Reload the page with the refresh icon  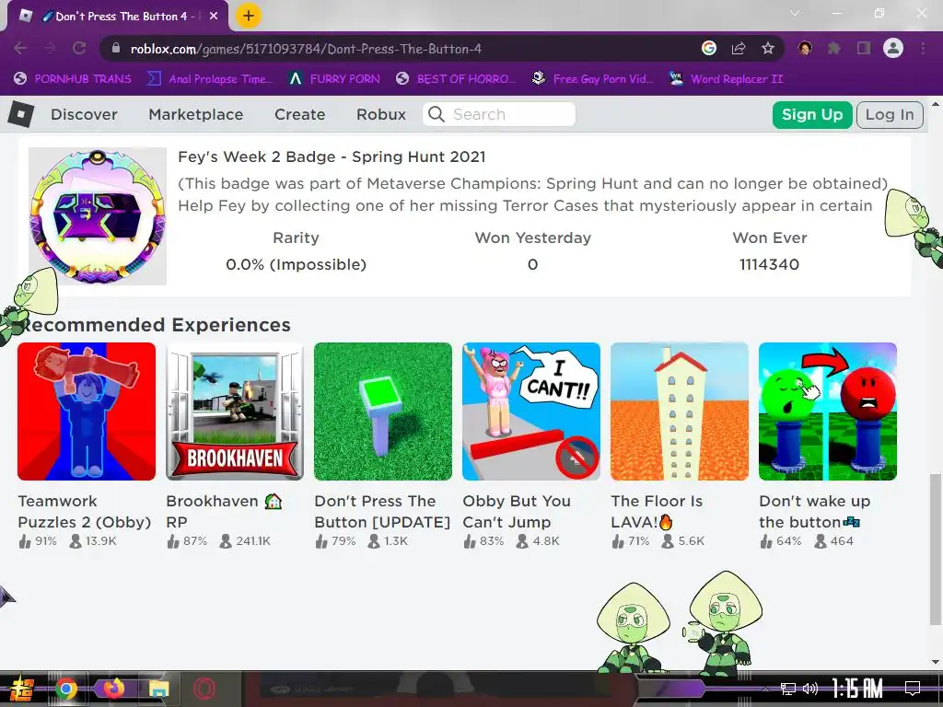coord(79,49)
